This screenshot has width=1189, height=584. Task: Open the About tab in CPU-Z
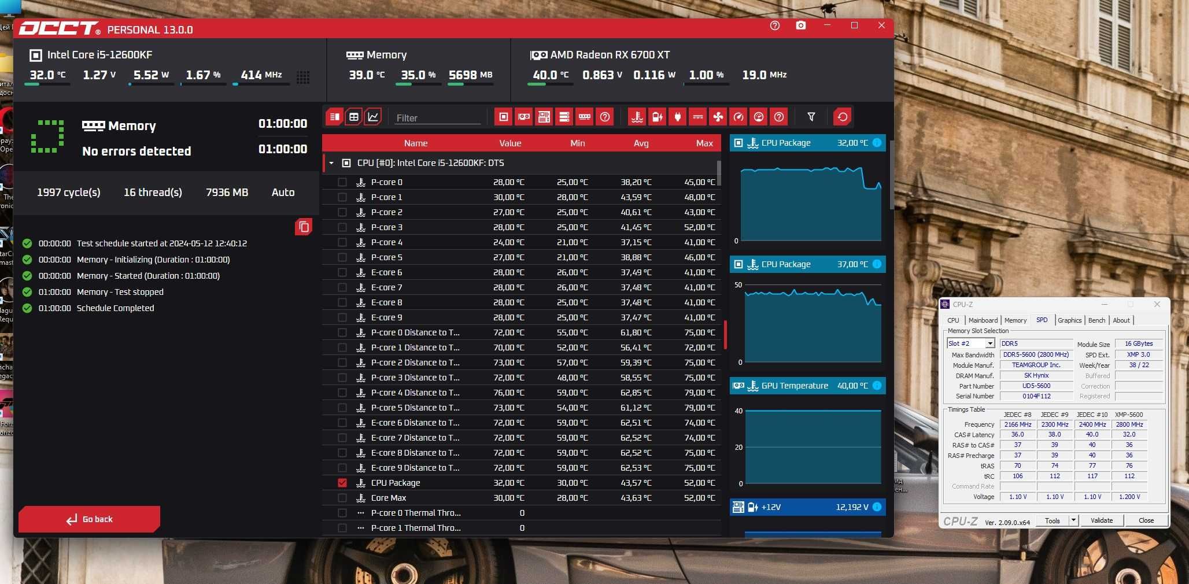click(x=1121, y=320)
